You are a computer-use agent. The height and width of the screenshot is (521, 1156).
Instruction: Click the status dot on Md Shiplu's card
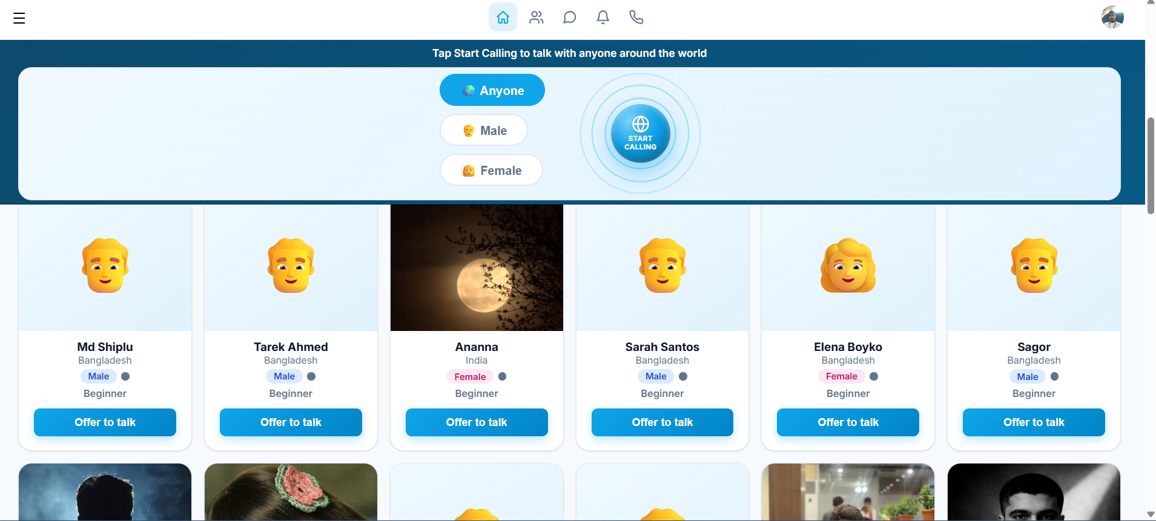tap(125, 376)
